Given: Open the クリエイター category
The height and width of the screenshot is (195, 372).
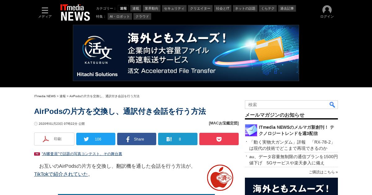Looking at the screenshot, I should 200,8.
